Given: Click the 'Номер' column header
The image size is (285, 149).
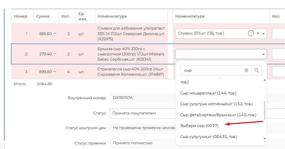Looking at the screenshot, I should tap(20, 16).
